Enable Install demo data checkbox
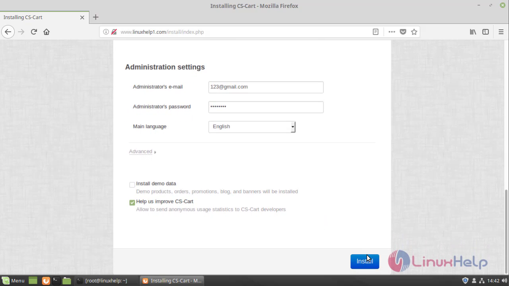This screenshot has height=286, width=509. [132, 185]
